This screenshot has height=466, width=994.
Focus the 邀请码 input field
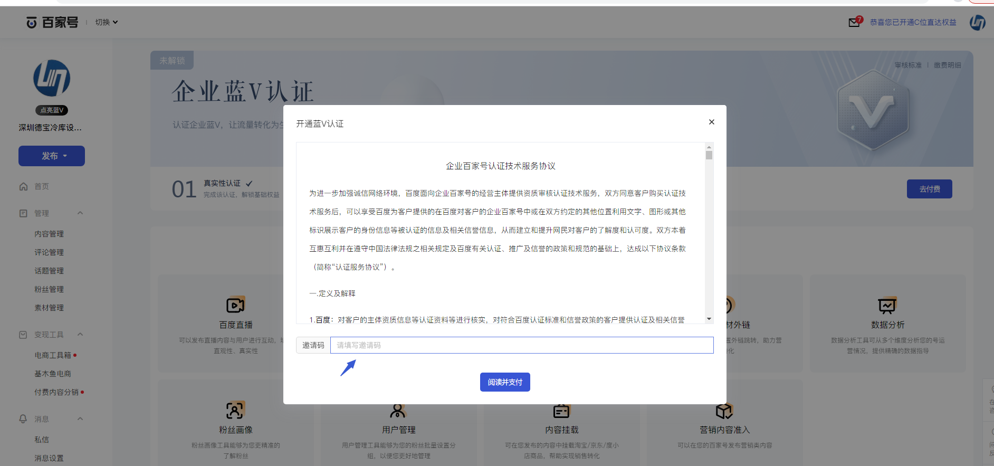[522, 345]
